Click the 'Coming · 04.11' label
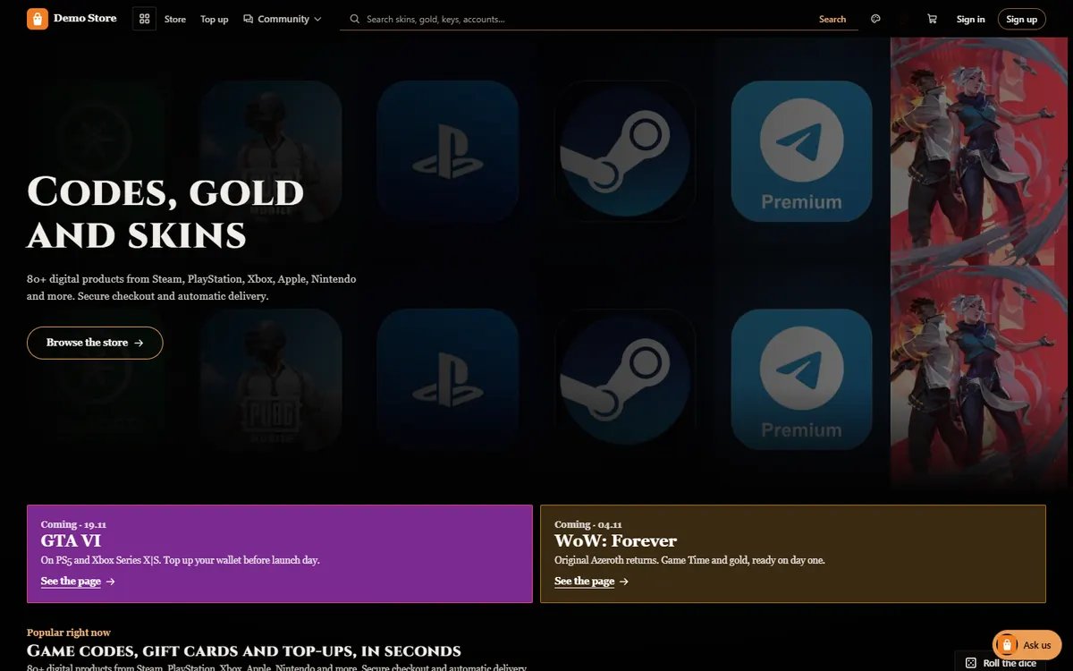1073x671 pixels. (588, 524)
